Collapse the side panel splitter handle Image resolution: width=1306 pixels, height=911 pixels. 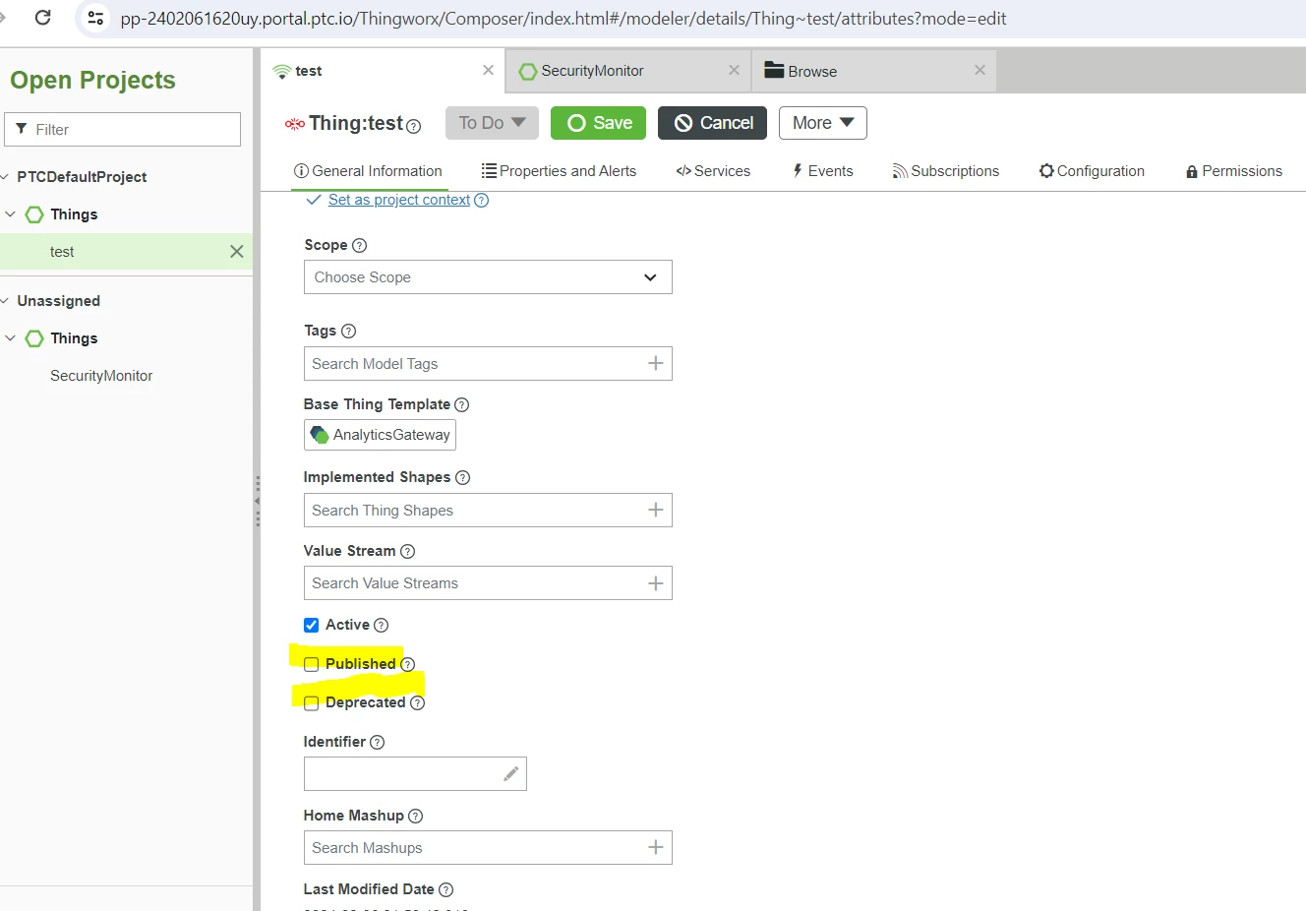(x=257, y=501)
